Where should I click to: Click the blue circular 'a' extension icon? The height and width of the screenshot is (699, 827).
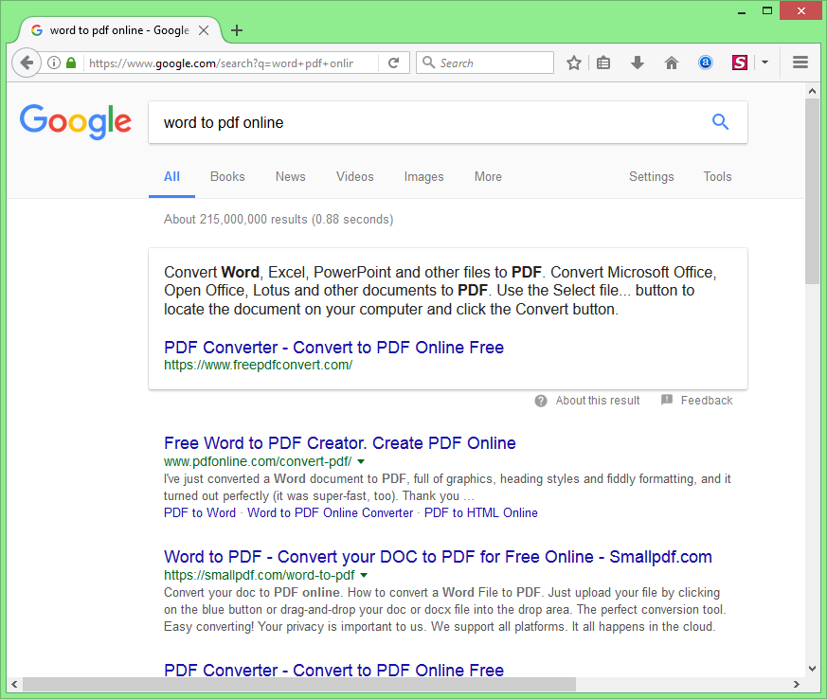coord(706,63)
